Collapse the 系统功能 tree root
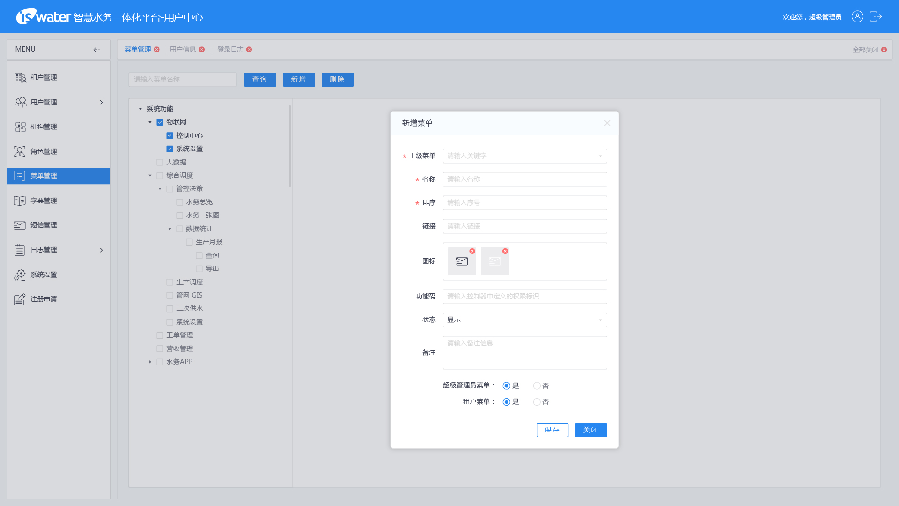Screen dimensions: 899x506 (x=140, y=109)
